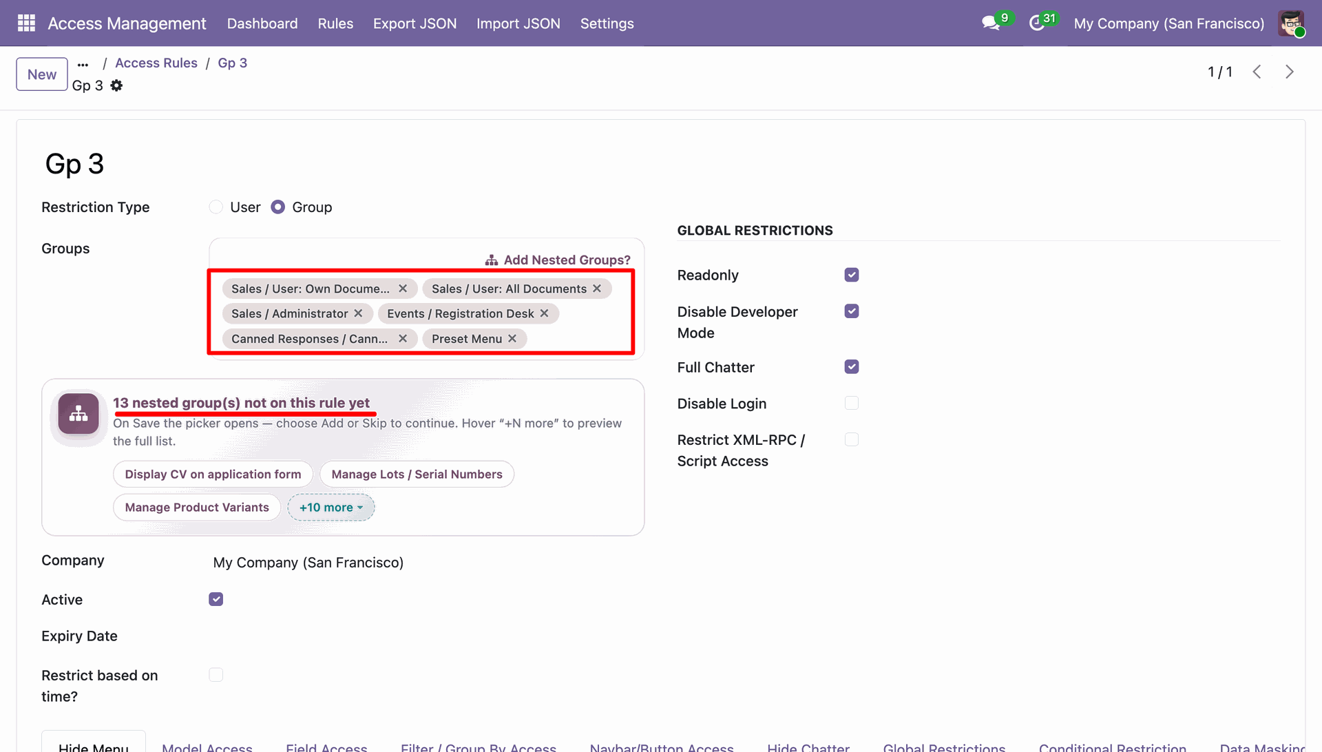Open the Company field value

pos(308,563)
